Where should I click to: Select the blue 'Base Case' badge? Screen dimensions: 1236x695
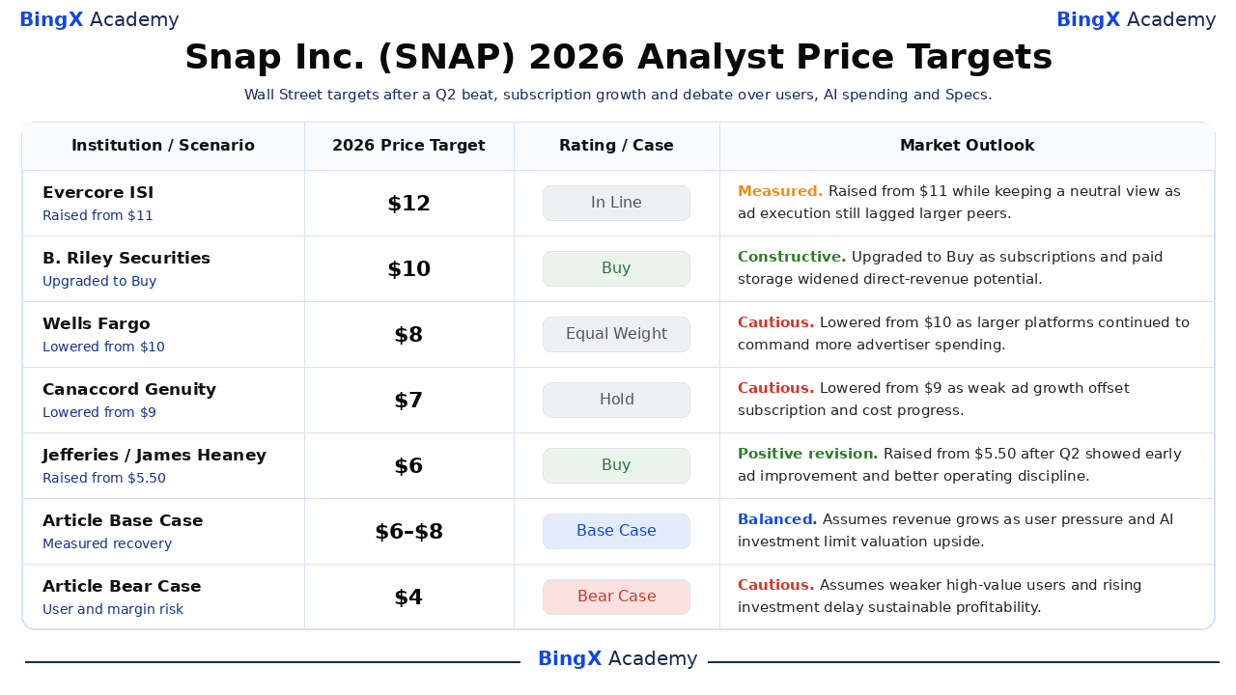pos(616,531)
